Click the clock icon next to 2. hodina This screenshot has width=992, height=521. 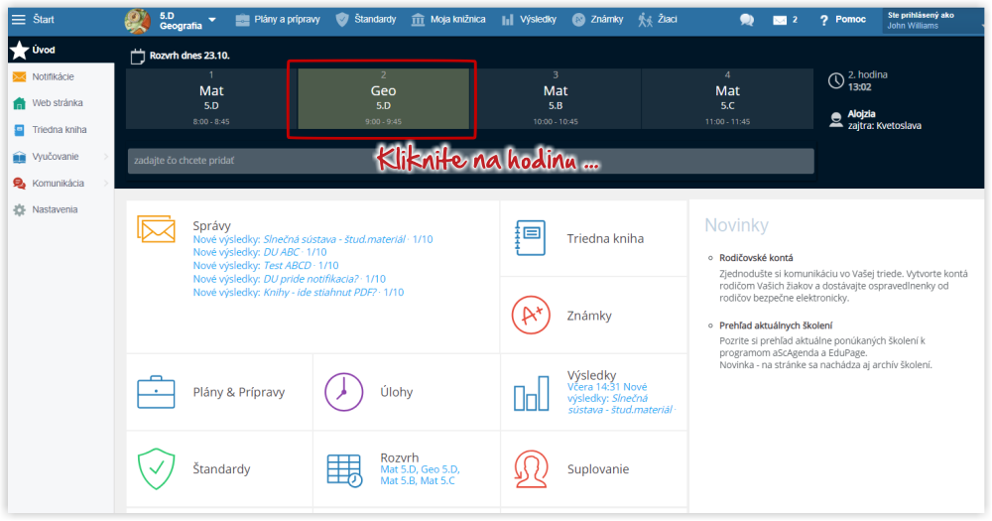[835, 81]
